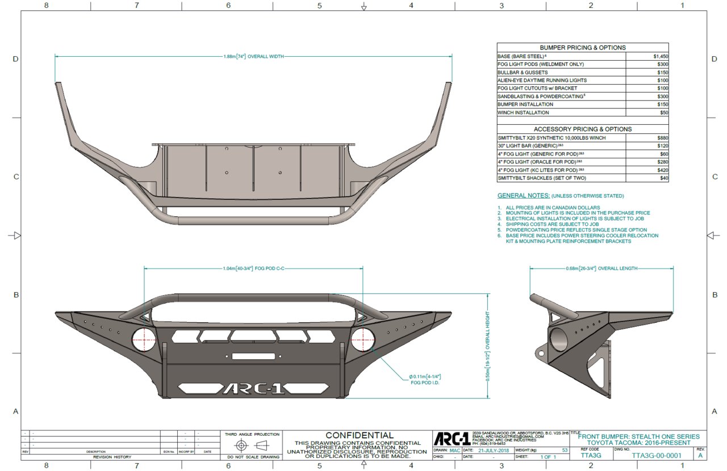Click the Bumper Pricing & Options table header
Screen dimensions: 727x471
point(583,48)
